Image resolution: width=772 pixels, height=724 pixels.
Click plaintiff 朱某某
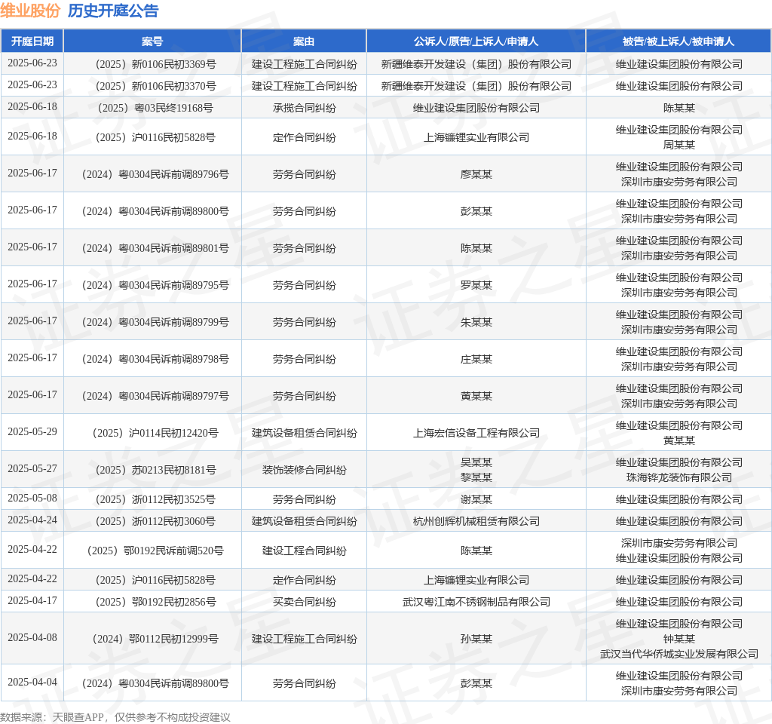point(476,322)
